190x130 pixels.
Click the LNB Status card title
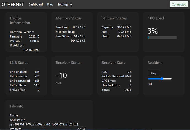coord(19,63)
